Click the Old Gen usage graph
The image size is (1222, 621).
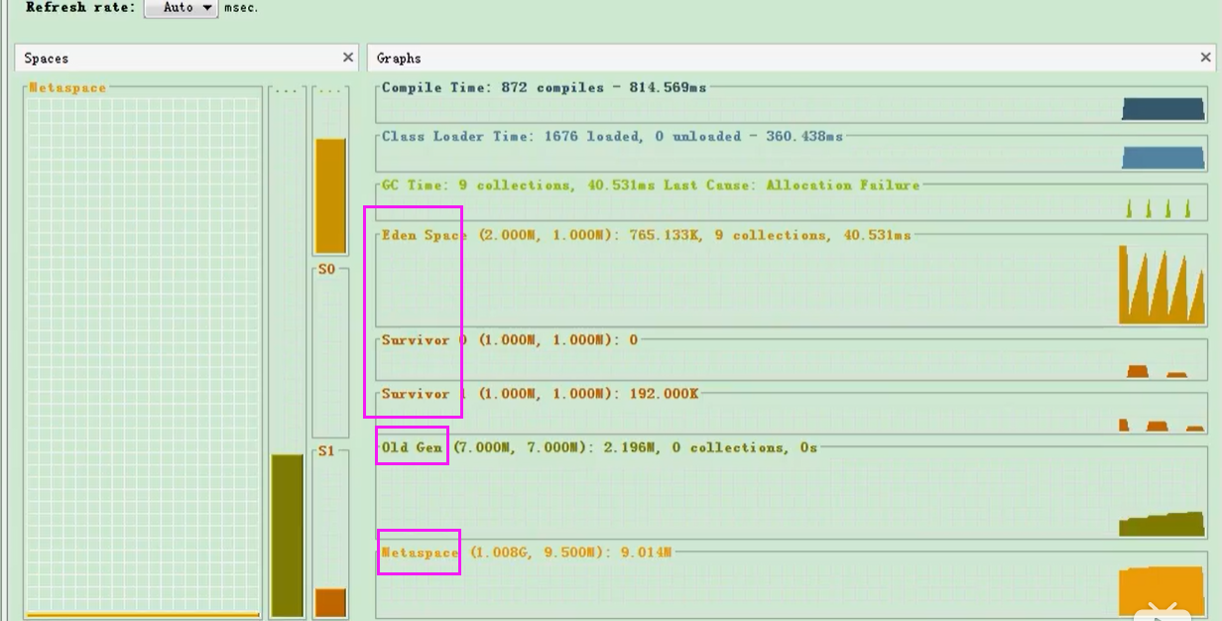(x=1161, y=524)
